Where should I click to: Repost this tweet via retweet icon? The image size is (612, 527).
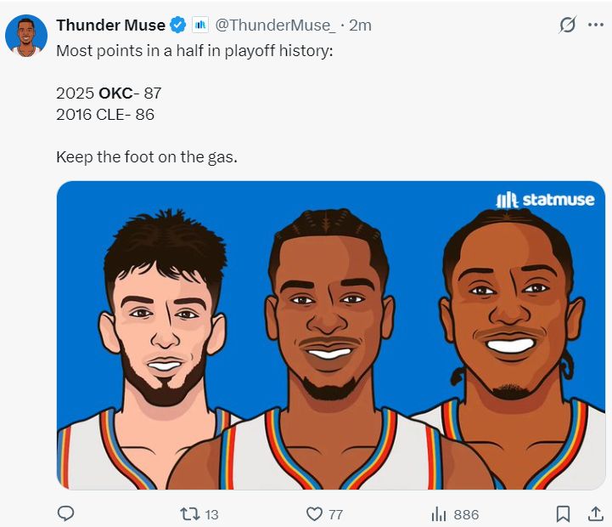pos(189,513)
